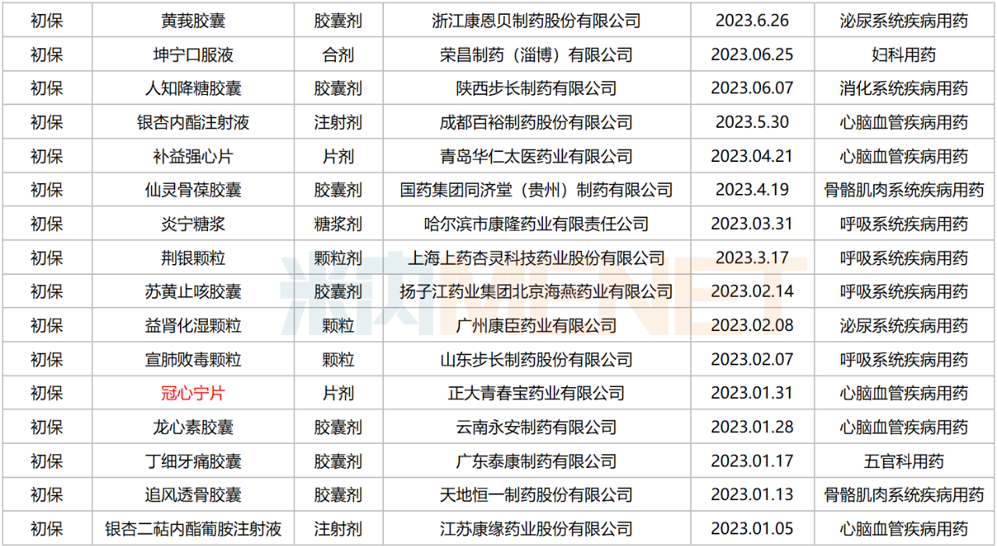Select 扬子江药业集团北京海燕药业有限公司

tap(536, 292)
